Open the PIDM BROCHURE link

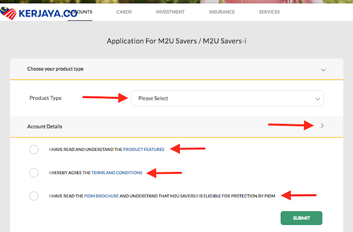click(101, 196)
